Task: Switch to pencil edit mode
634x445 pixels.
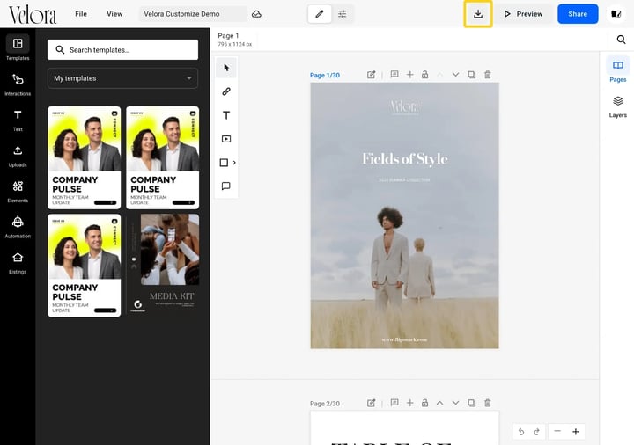Action: click(320, 14)
